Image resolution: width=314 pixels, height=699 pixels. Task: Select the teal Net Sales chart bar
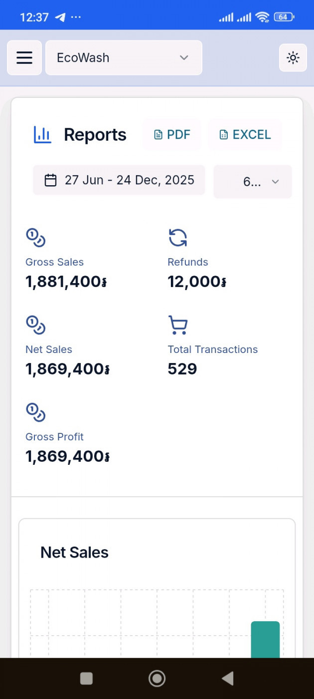tap(265, 639)
